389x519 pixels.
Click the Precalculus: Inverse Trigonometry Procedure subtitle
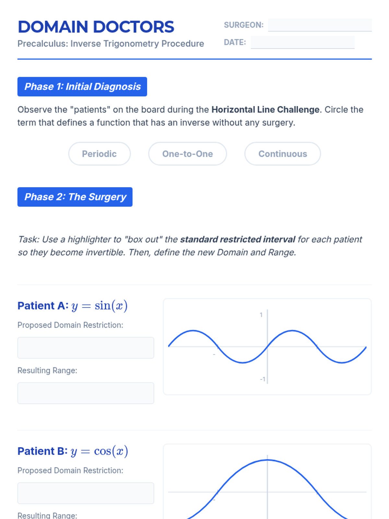point(111,43)
